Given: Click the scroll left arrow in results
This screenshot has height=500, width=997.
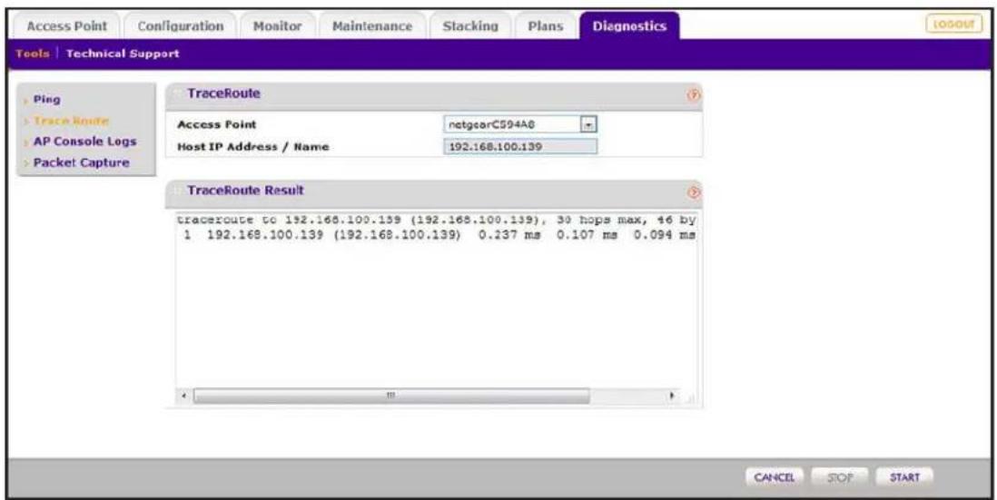Looking at the screenshot, I should [184, 396].
